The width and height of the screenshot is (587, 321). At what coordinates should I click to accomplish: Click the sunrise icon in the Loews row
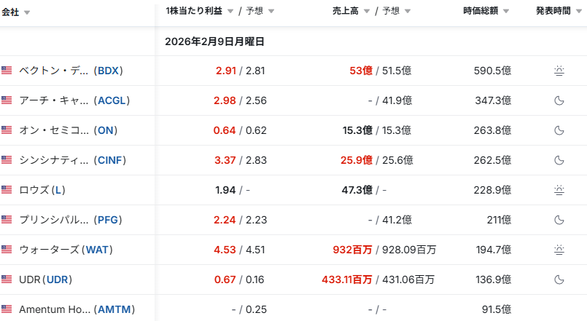tap(559, 190)
